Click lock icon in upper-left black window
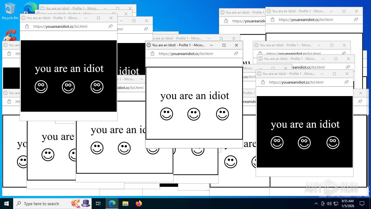 click(27, 26)
